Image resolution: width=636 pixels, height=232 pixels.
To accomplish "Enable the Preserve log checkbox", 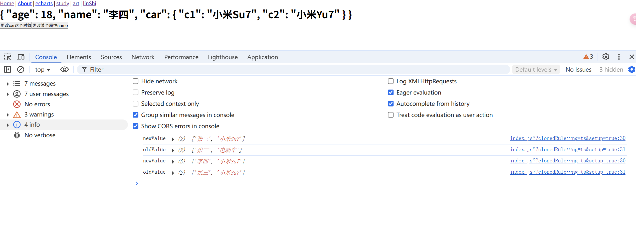I will tap(135, 93).
